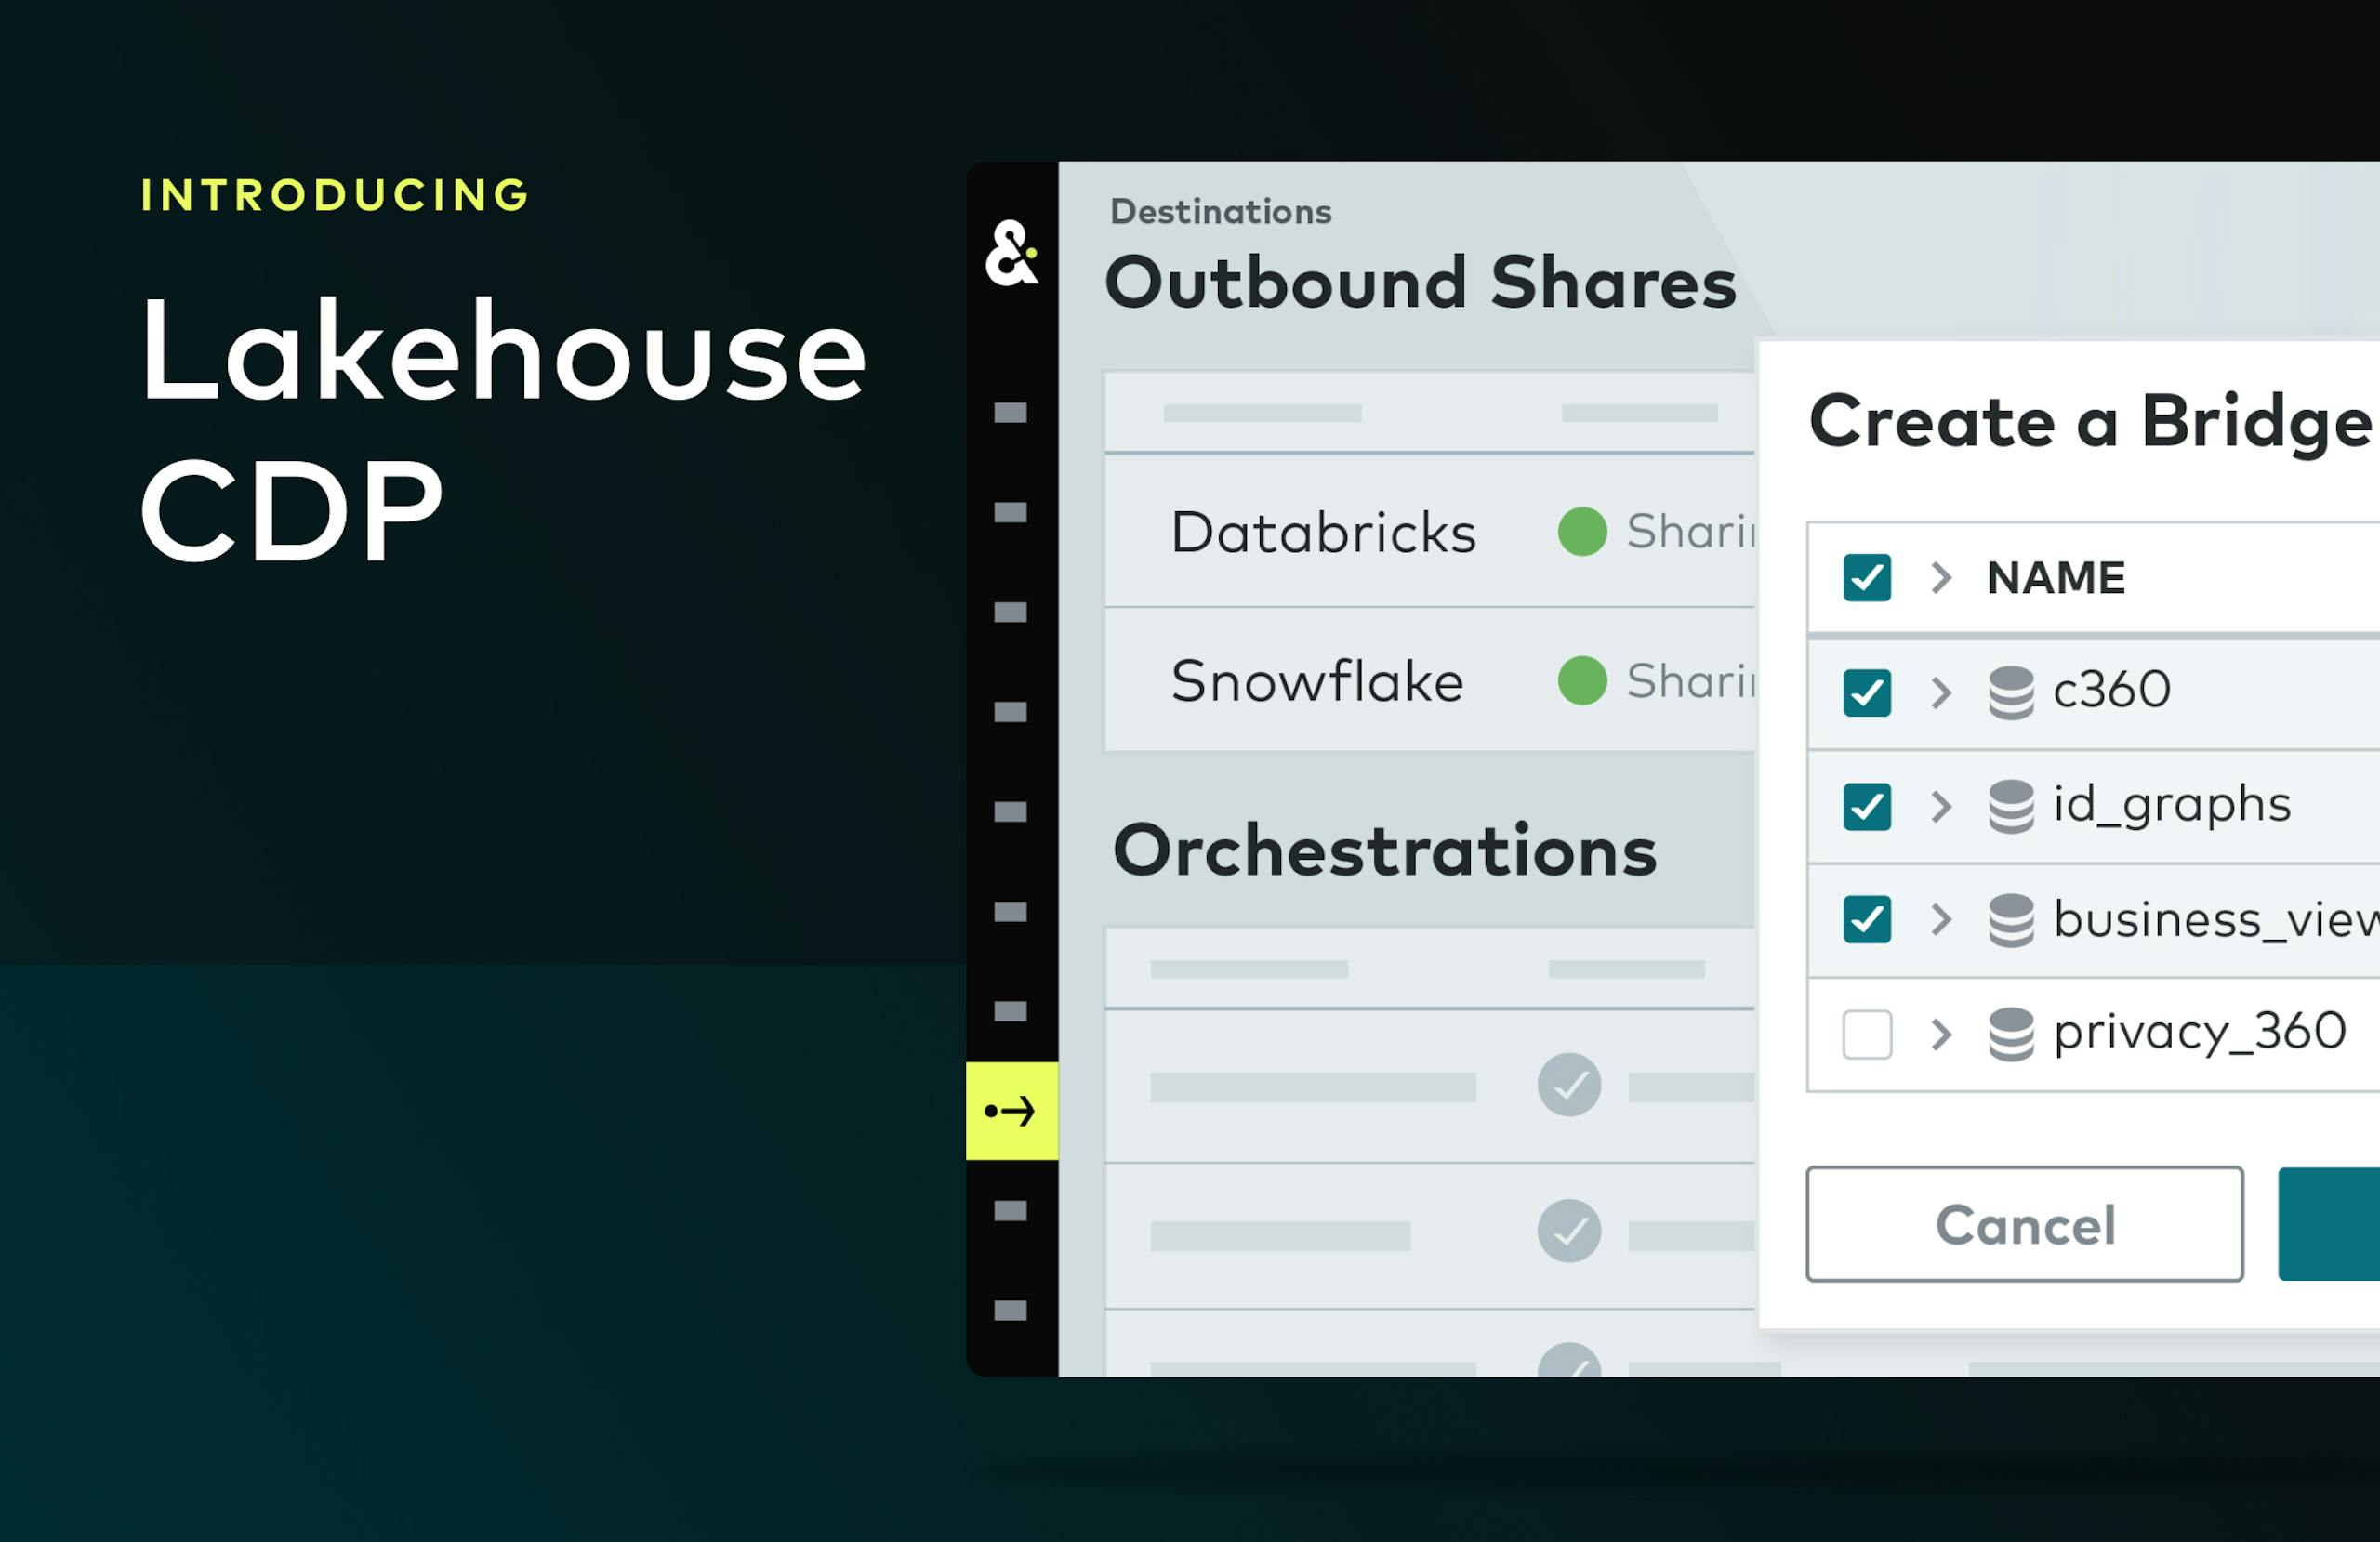Image resolution: width=2380 pixels, height=1542 pixels.
Task: Click the database icon beside privacy_360
Action: point(2011,1034)
